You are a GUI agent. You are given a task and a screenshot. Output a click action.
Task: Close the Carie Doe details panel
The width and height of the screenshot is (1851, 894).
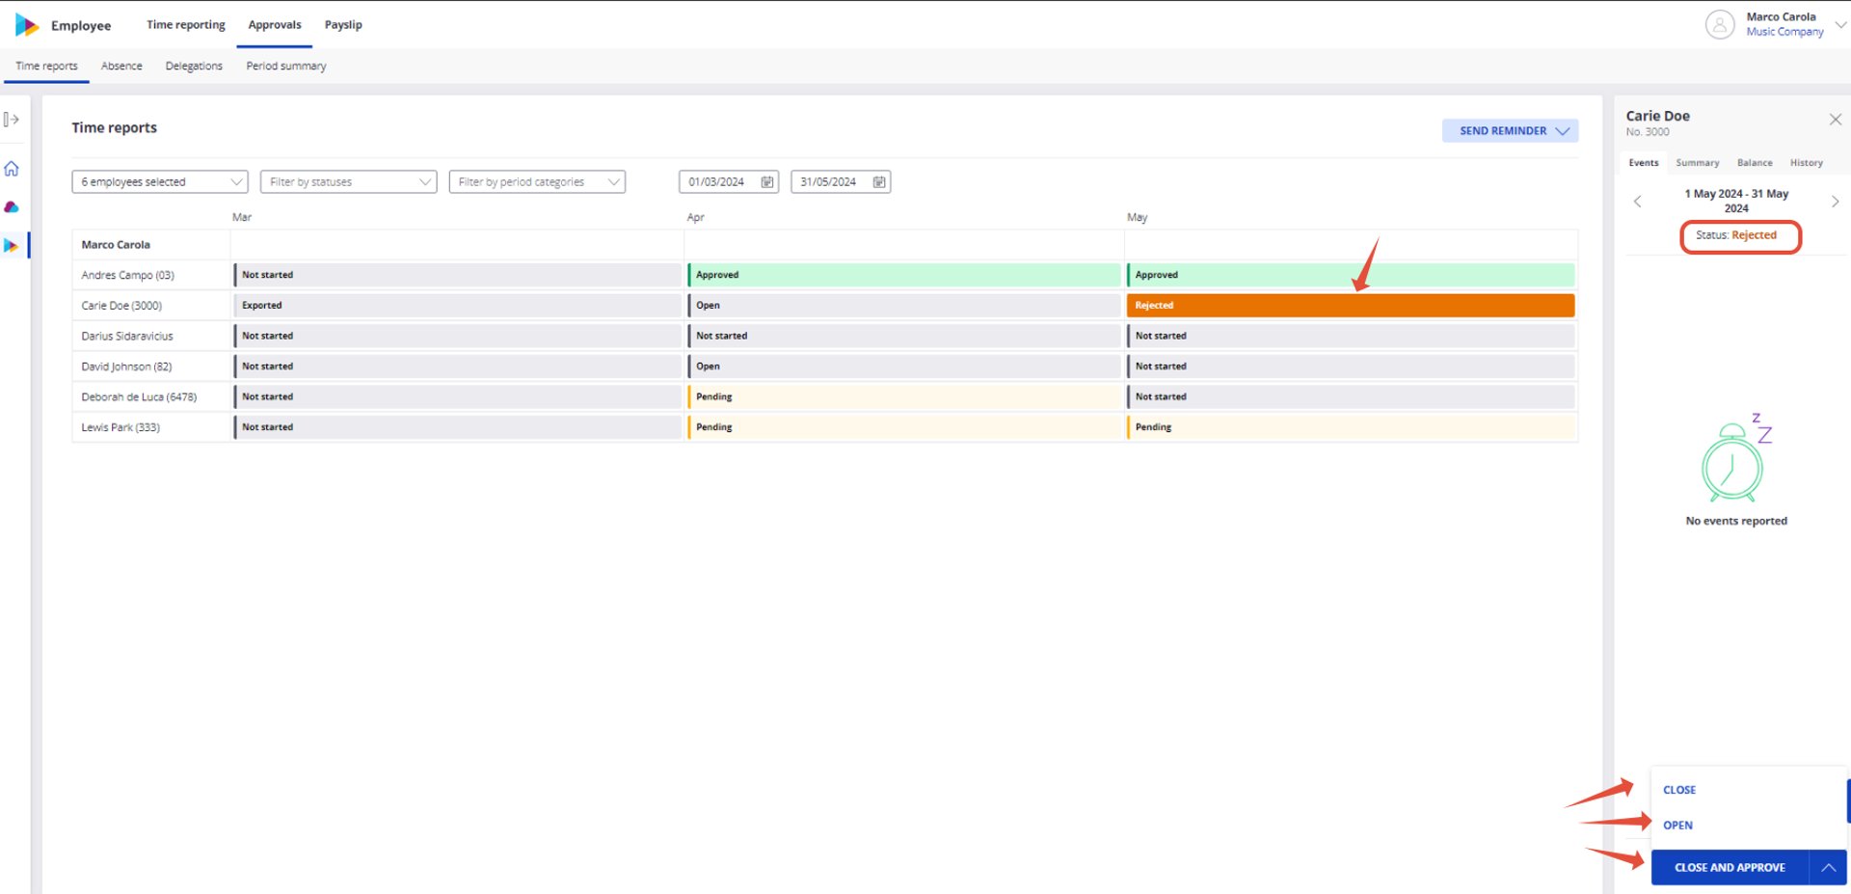coord(1836,120)
